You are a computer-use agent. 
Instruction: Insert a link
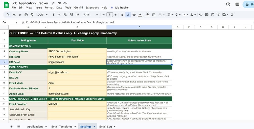point(201,15)
